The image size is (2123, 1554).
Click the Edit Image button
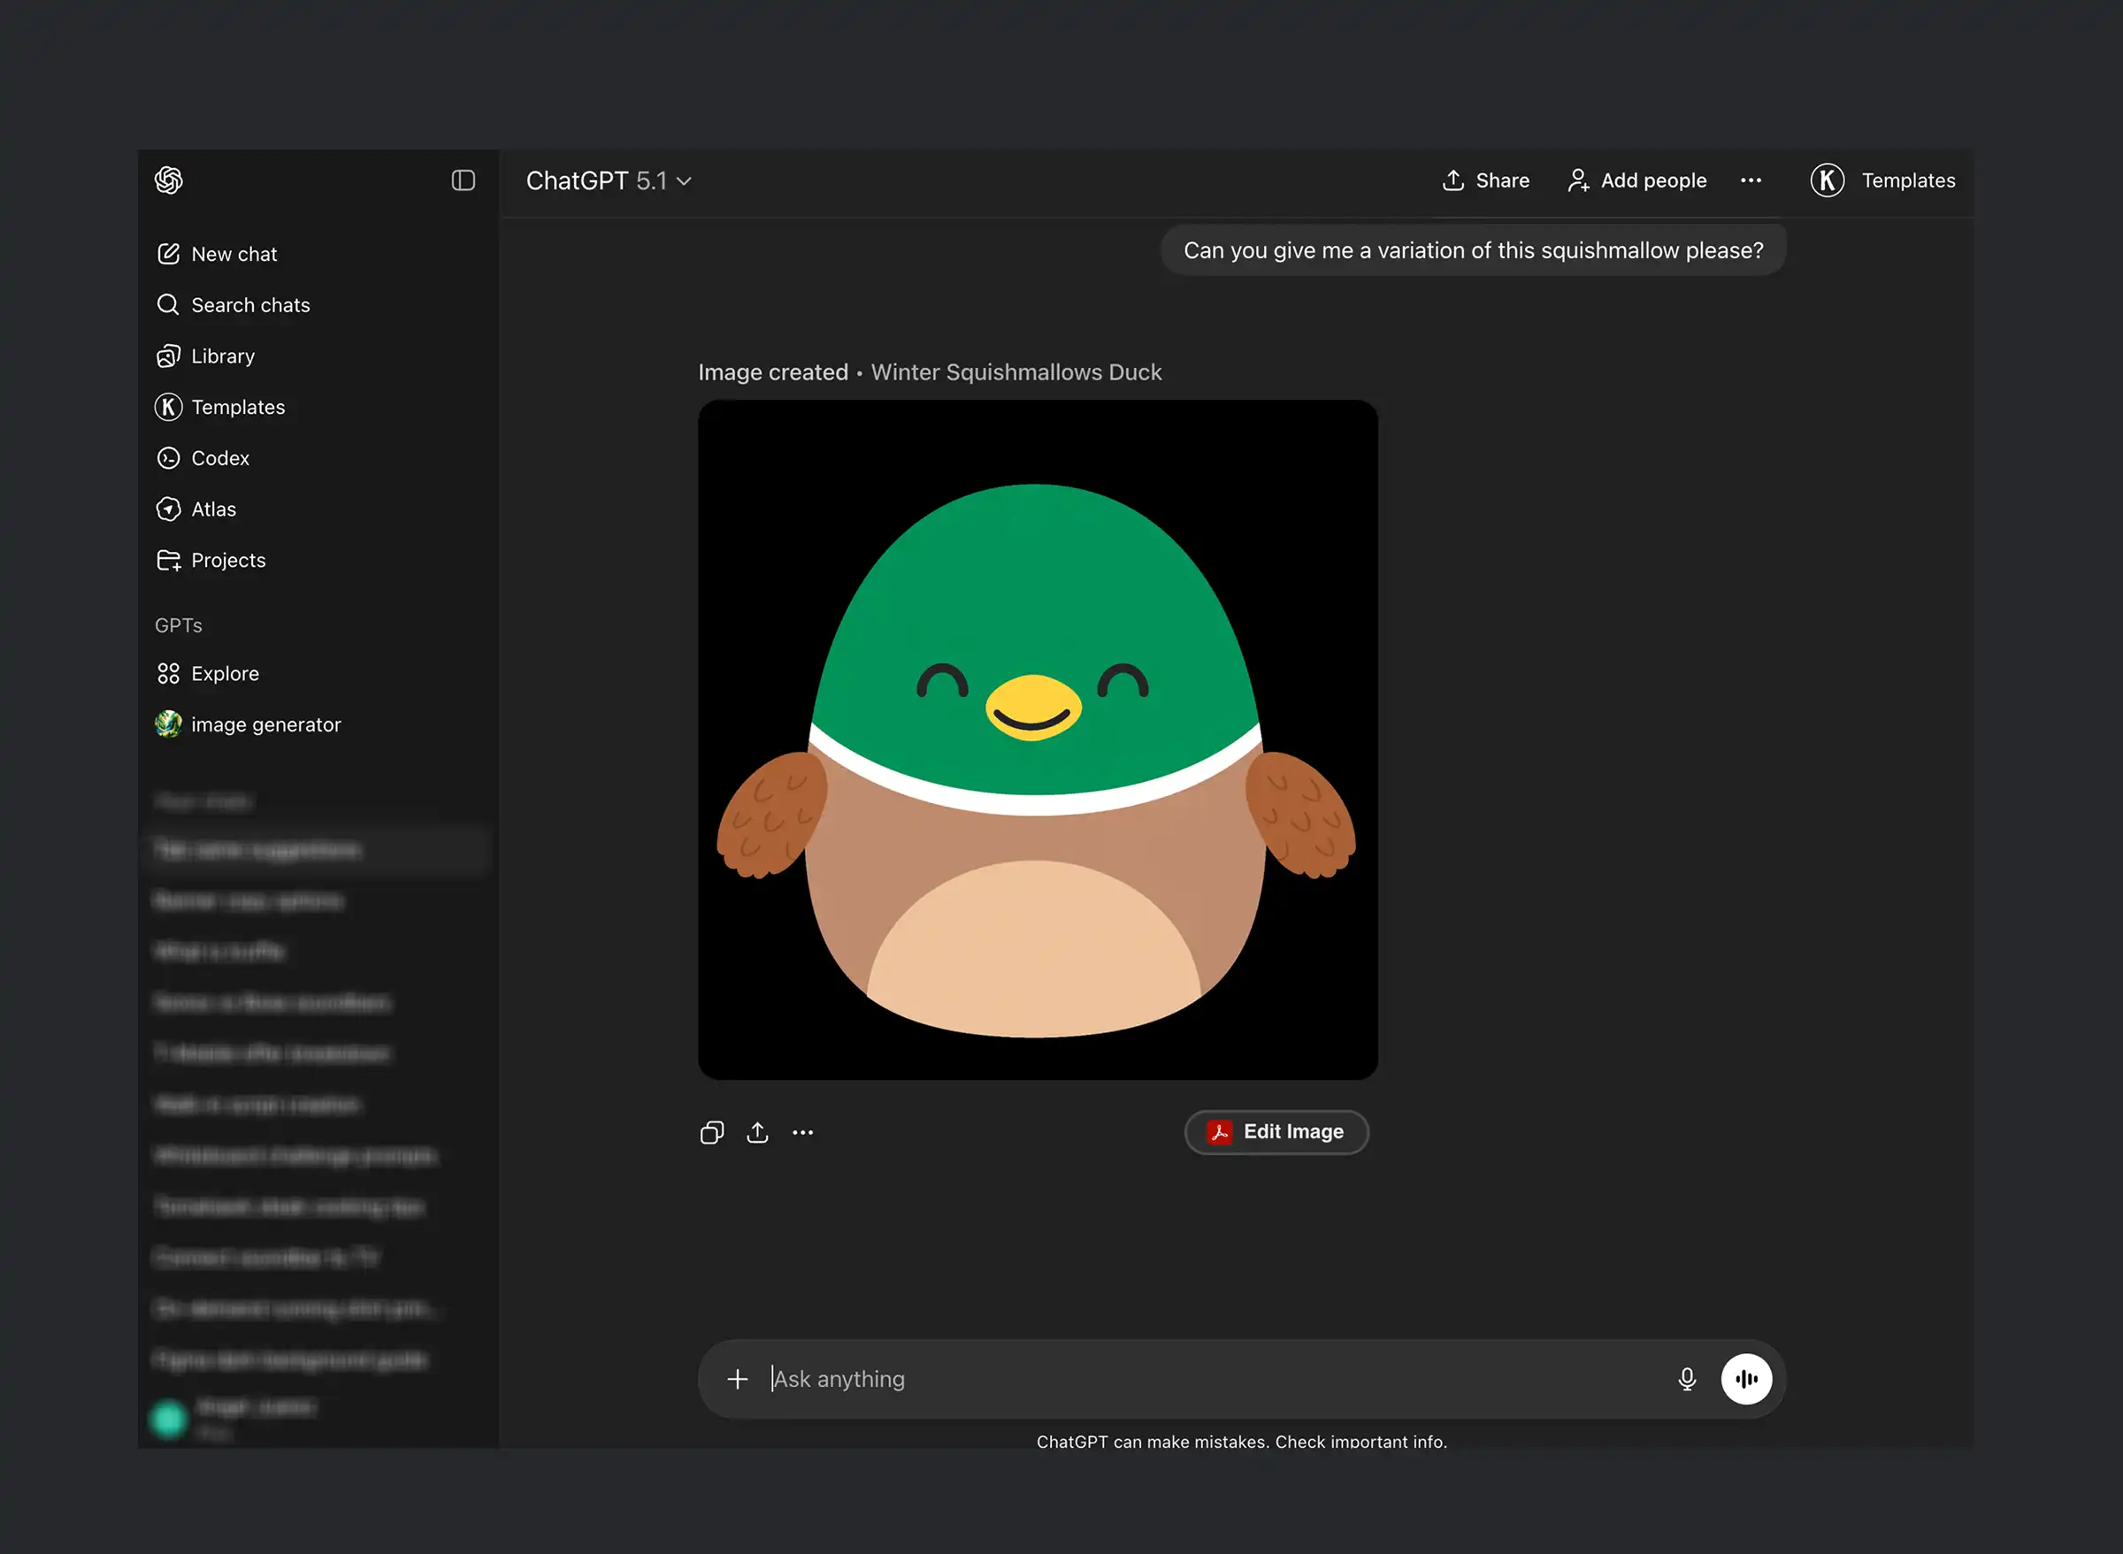1276,1131
